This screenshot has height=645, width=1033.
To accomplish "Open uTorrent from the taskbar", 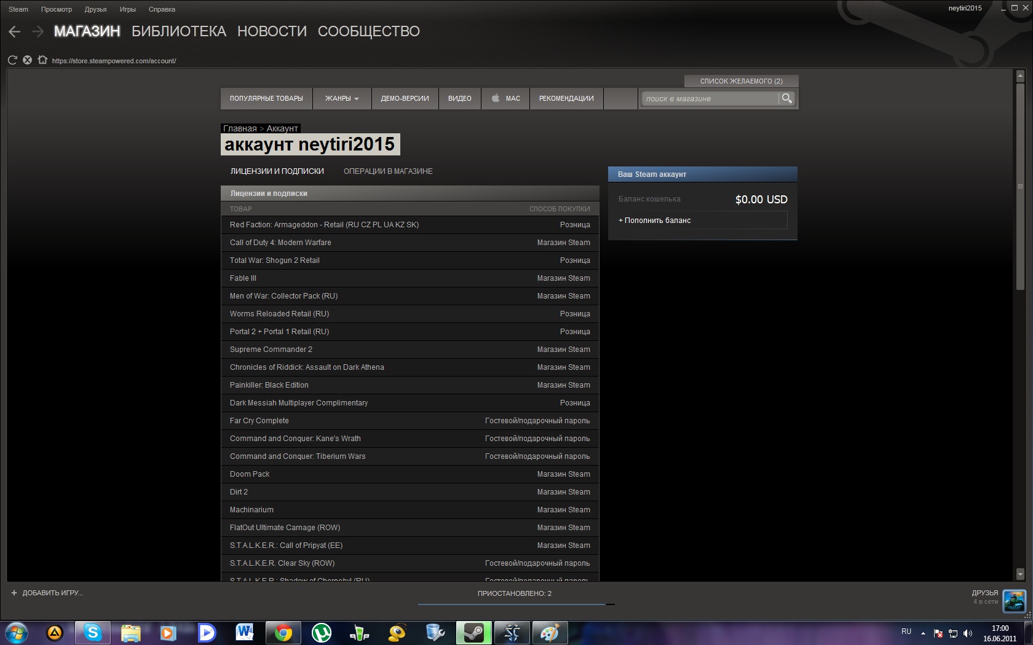I will click(x=321, y=633).
